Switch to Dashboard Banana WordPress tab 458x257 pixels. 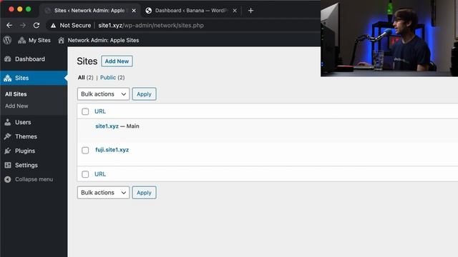[x=191, y=11]
